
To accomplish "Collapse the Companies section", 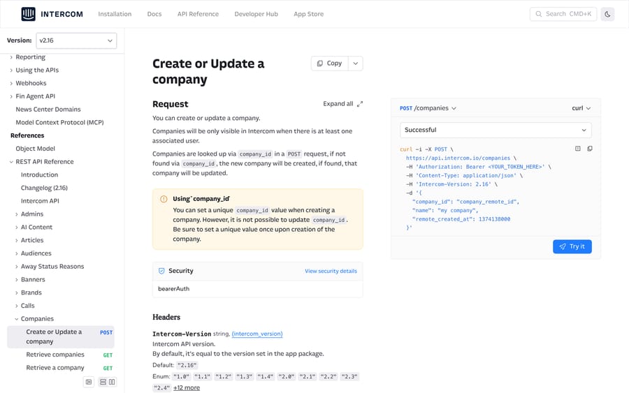I will pos(17,319).
